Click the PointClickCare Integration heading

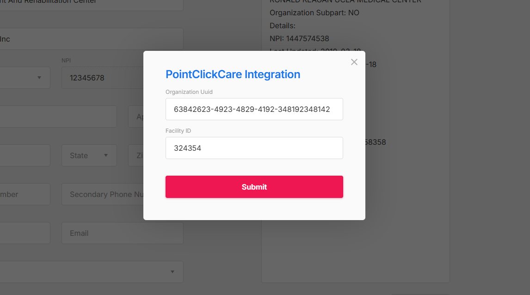pyautogui.click(x=233, y=74)
